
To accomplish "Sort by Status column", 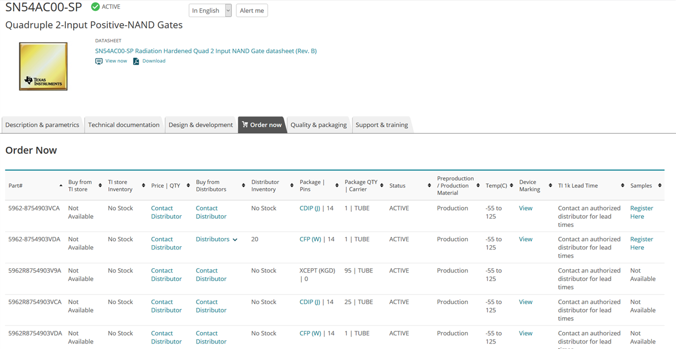I will [x=429, y=186].
